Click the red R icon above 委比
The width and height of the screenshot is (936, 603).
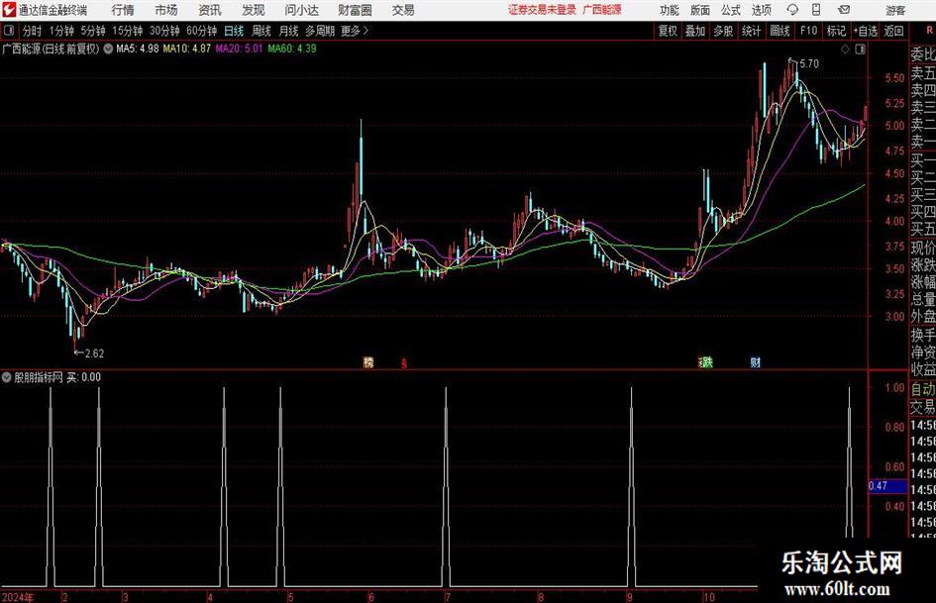pos(929,30)
